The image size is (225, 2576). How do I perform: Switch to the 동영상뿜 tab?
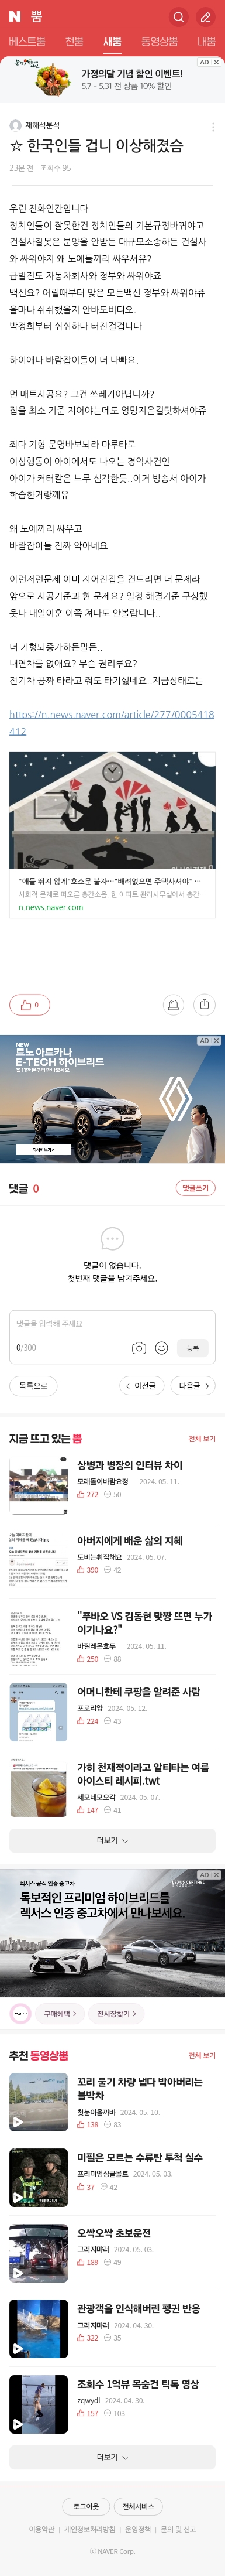160,42
